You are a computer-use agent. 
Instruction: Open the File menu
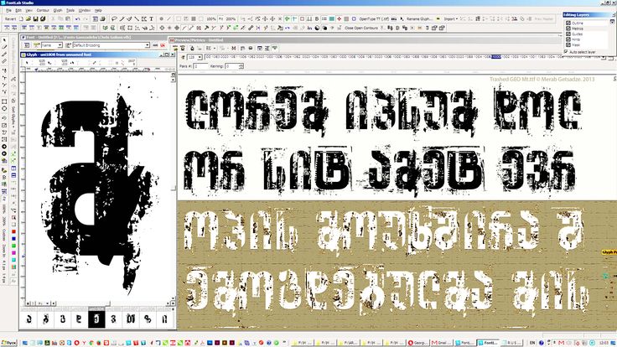8,10
